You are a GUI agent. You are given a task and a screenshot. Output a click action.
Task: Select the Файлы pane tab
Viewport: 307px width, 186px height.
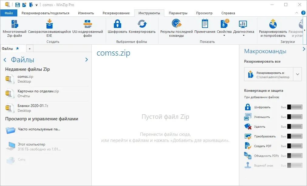click(x=13, y=49)
